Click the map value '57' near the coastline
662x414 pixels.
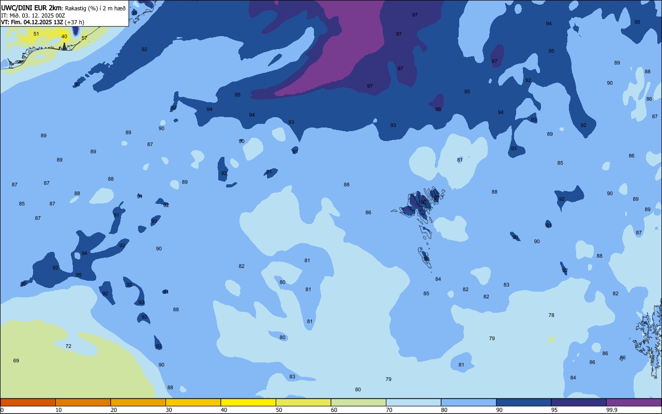tap(84, 38)
